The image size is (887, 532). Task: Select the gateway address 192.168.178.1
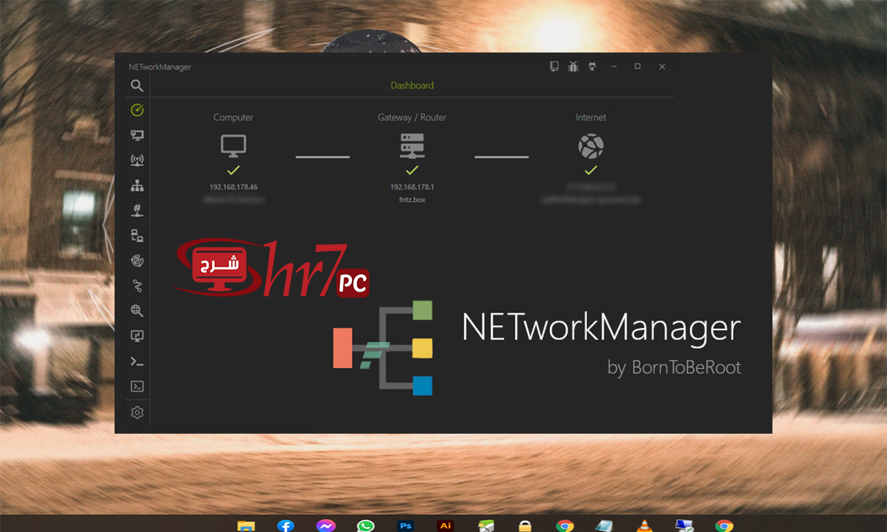(x=412, y=187)
